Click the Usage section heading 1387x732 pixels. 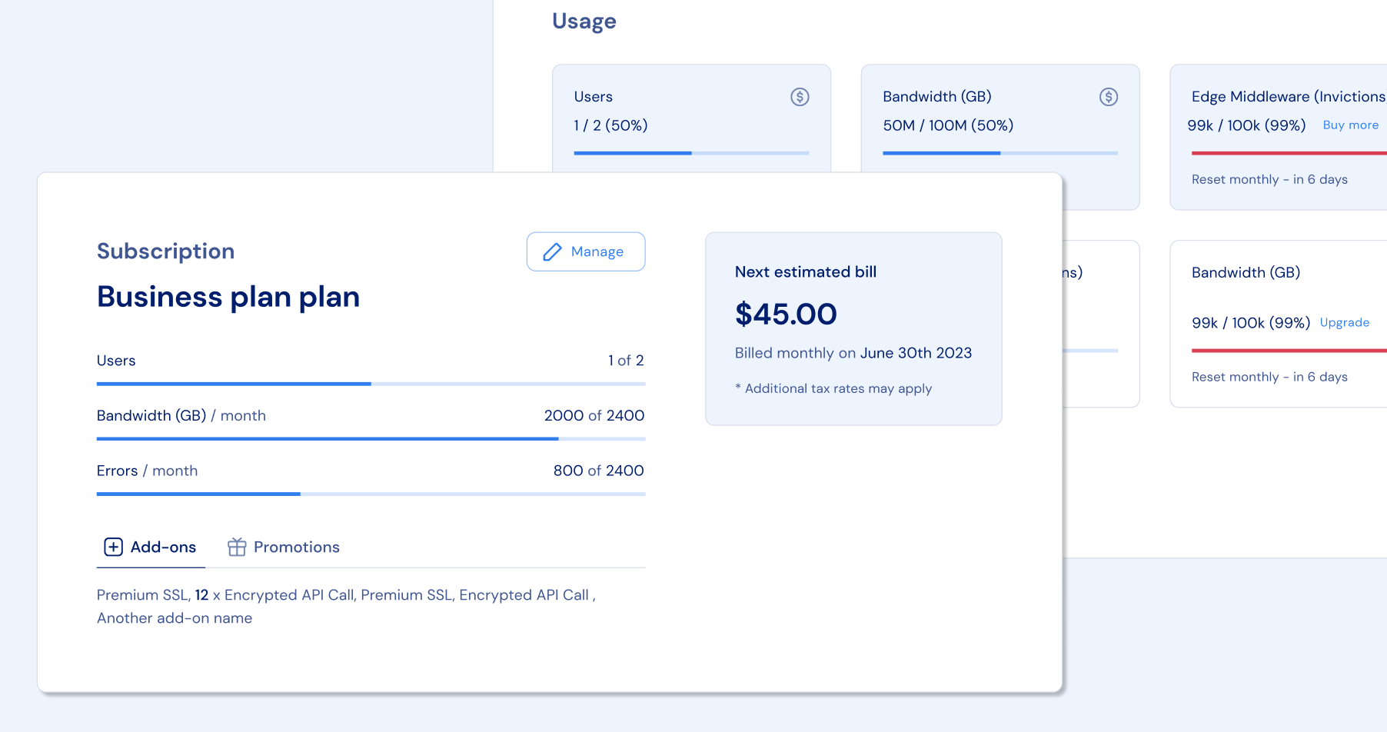[x=584, y=22]
